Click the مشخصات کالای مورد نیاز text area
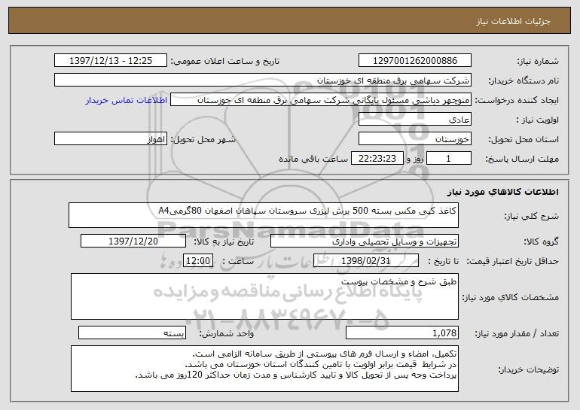The image size is (580, 410). [x=264, y=296]
